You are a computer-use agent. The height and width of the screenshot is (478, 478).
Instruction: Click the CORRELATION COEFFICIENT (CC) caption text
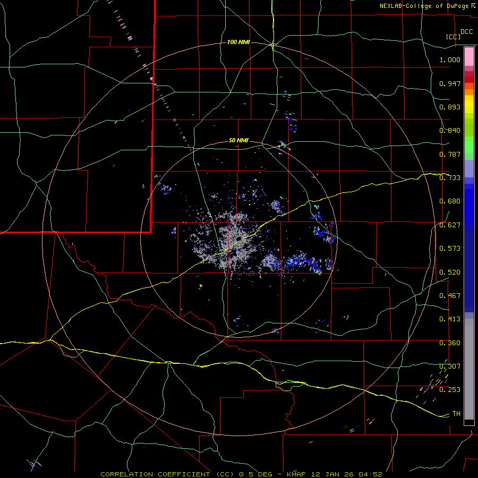coord(167,474)
